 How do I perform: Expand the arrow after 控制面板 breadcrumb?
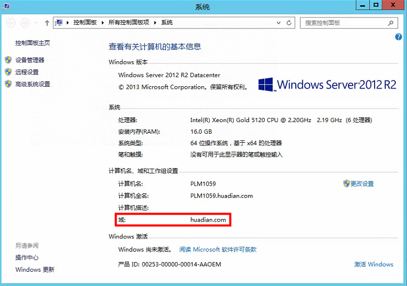(x=103, y=23)
